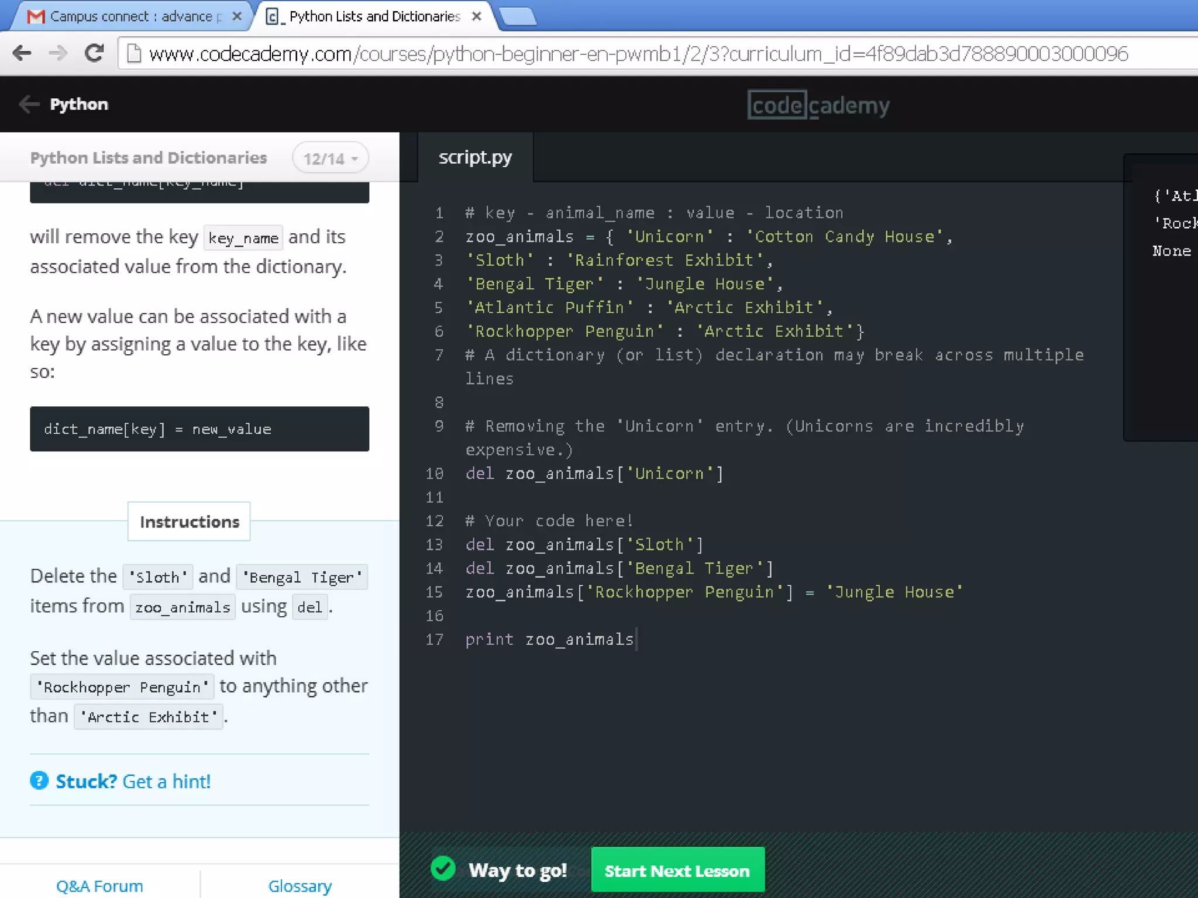Click the page icon in address bar
1198x898 pixels.
(134, 53)
